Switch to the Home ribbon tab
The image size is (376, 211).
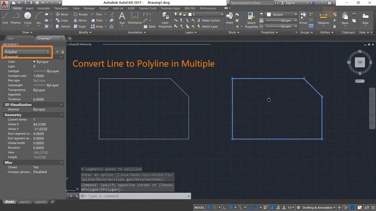pyautogui.click(x=17, y=8)
